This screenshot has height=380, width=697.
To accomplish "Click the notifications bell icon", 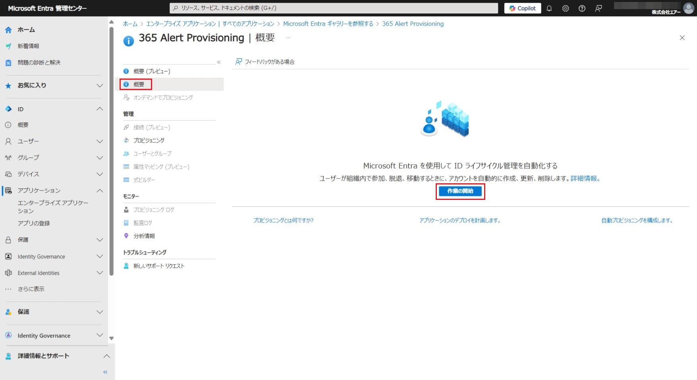I will click(x=549, y=8).
